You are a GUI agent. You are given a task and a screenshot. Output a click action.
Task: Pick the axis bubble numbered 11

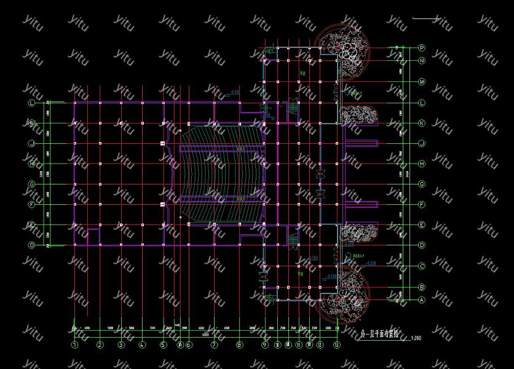(x=299, y=345)
